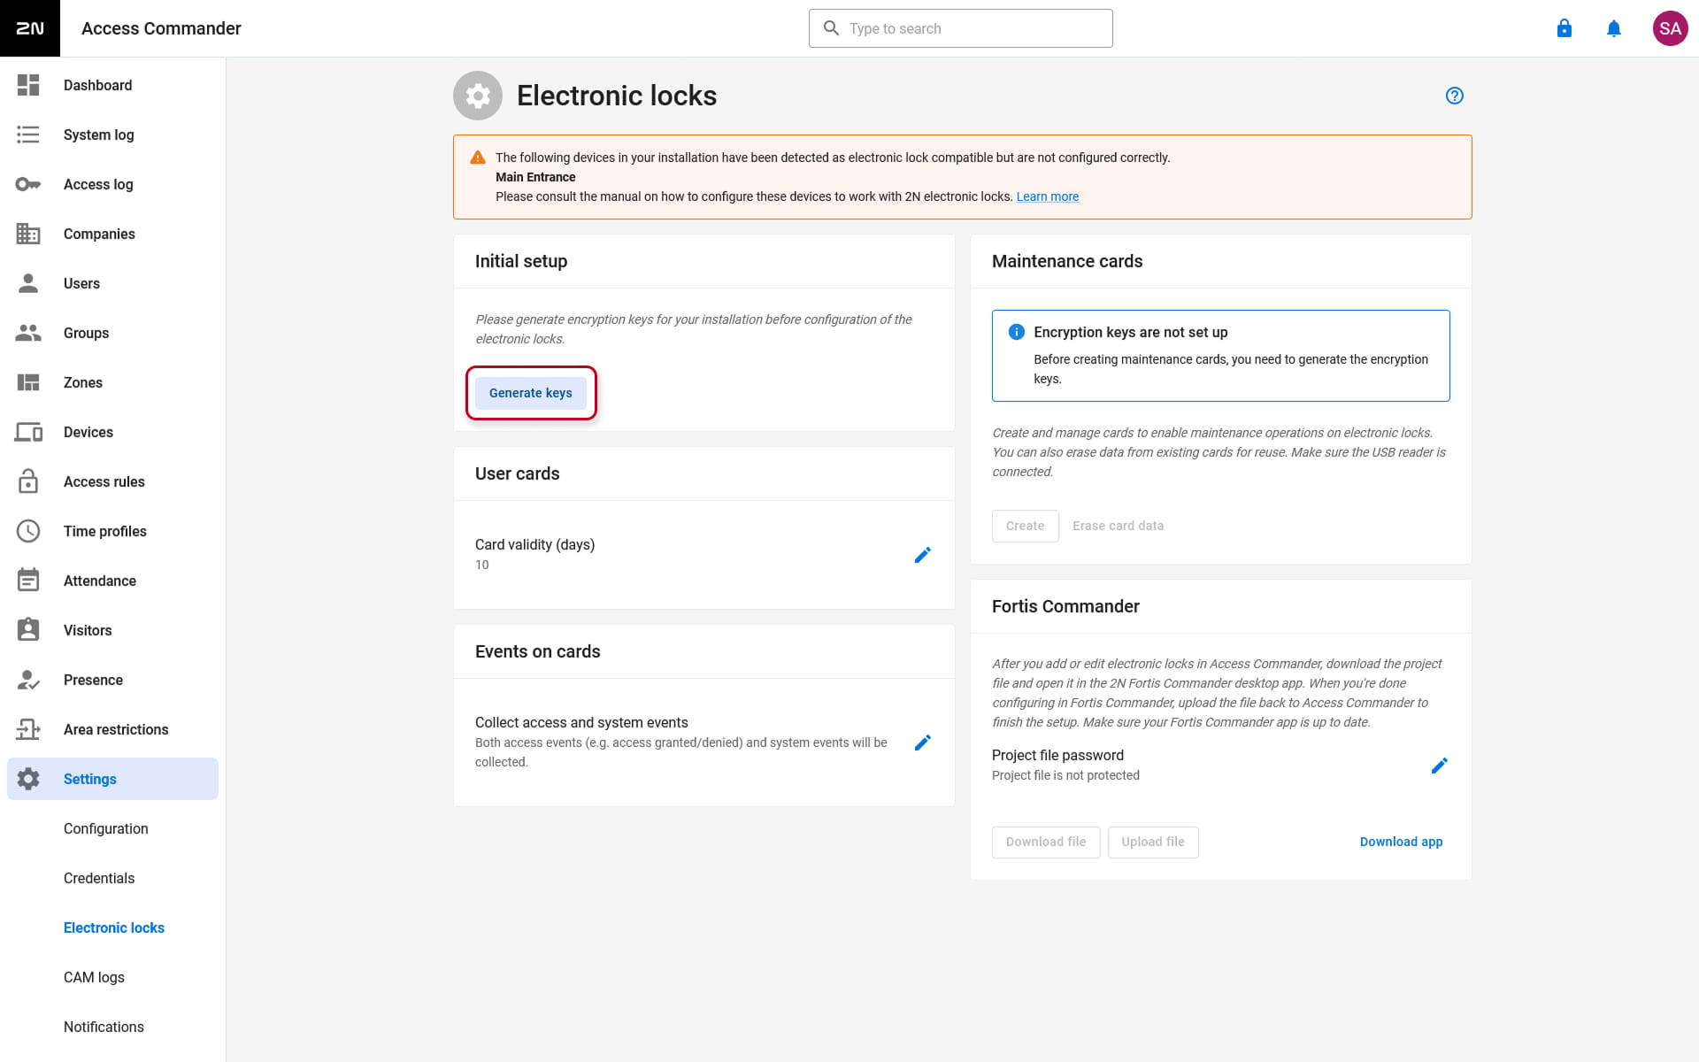1699x1062 pixels.
Task: Click the Generate keys button
Action: point(531,393)
